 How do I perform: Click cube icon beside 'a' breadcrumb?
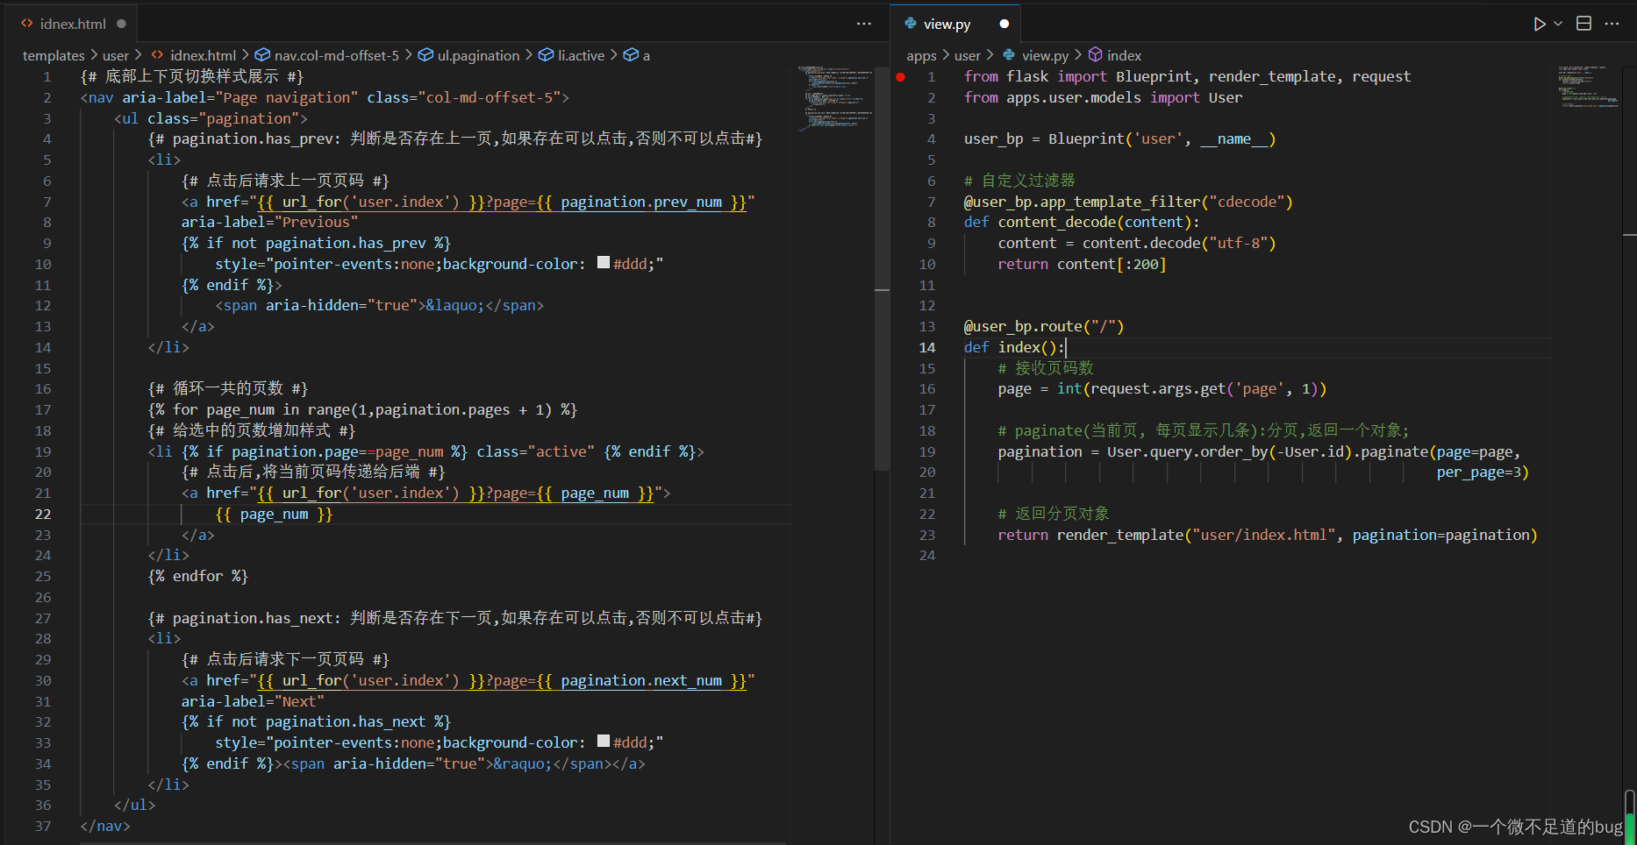pos(630,55)
